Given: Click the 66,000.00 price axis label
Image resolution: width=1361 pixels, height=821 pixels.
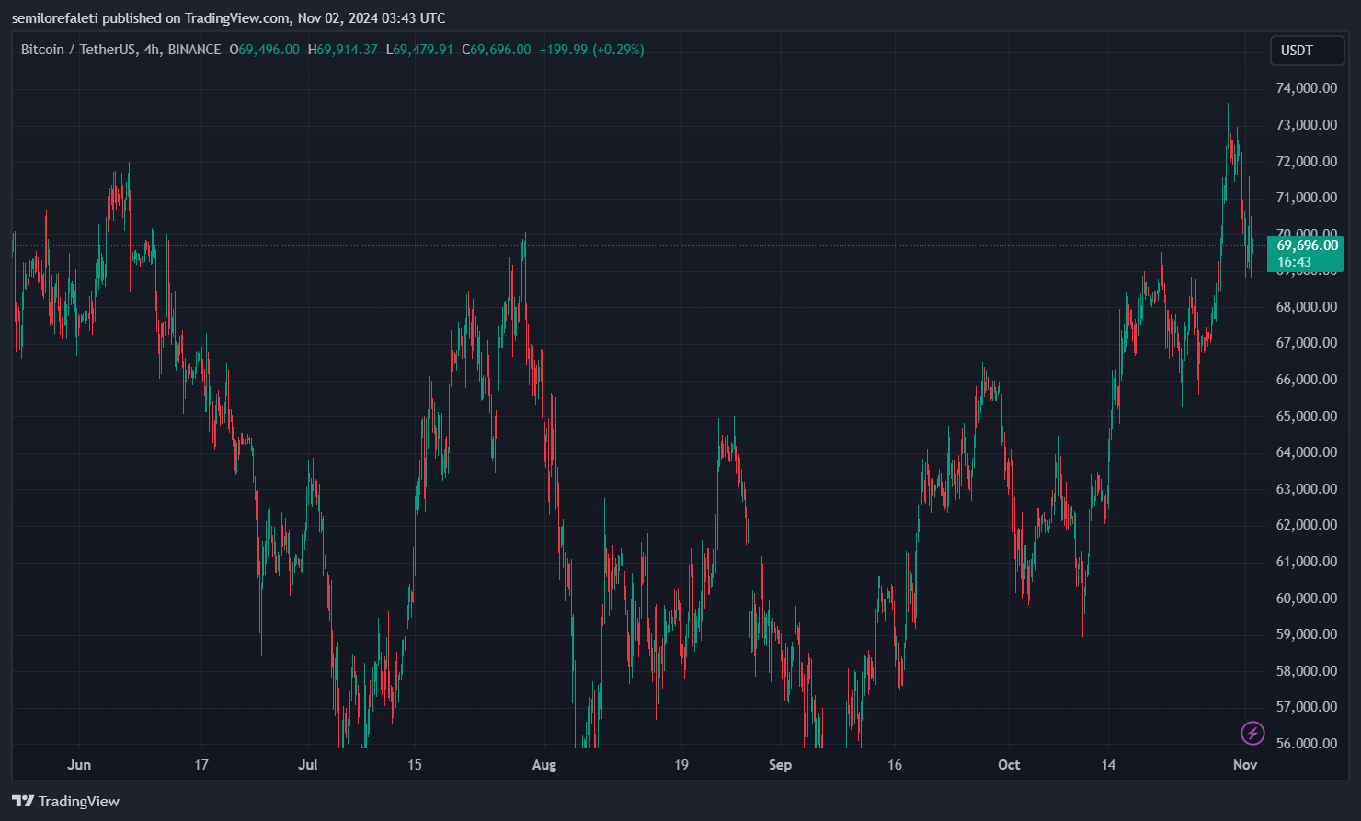Looking at the screenshot, I should (x=1307, y=380).
